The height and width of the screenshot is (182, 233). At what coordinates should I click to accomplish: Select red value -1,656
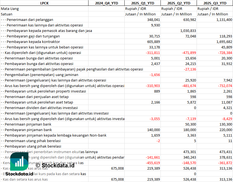155,75
